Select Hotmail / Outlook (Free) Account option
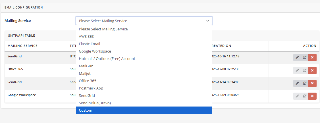Viewport: 320px width, 123px height. coord(144,59)
